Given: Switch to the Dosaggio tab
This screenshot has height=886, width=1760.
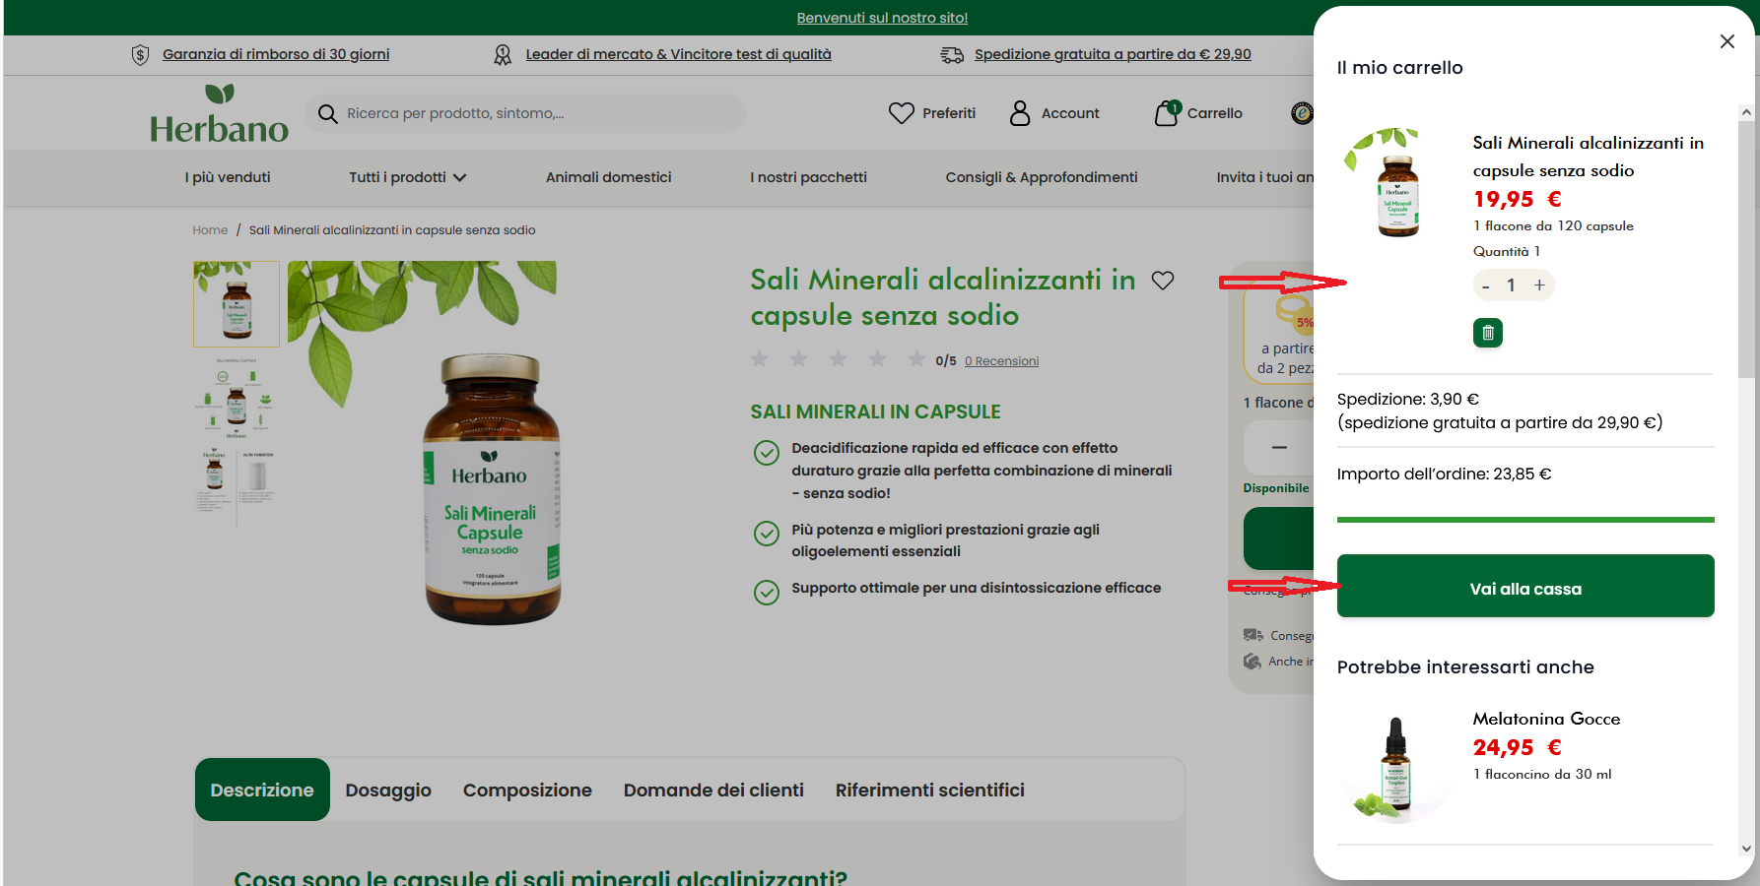Looking at the screenshot, I should pos(388,791).
